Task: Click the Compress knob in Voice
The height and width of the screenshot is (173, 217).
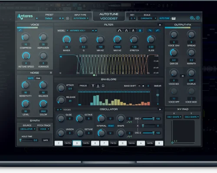Action: point(26,37)
